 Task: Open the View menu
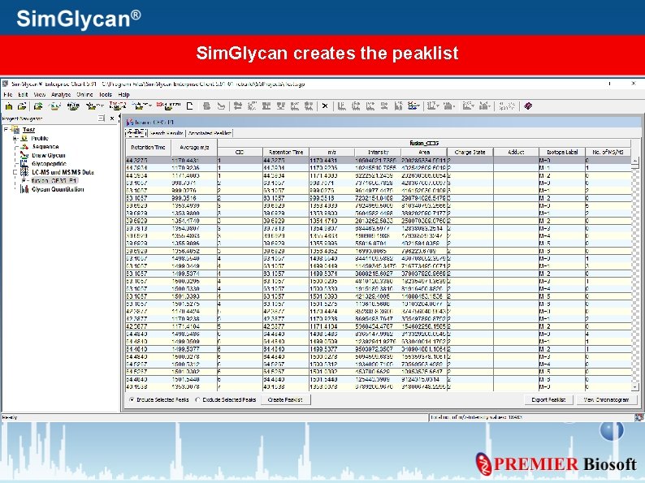[x=40, y=94]
